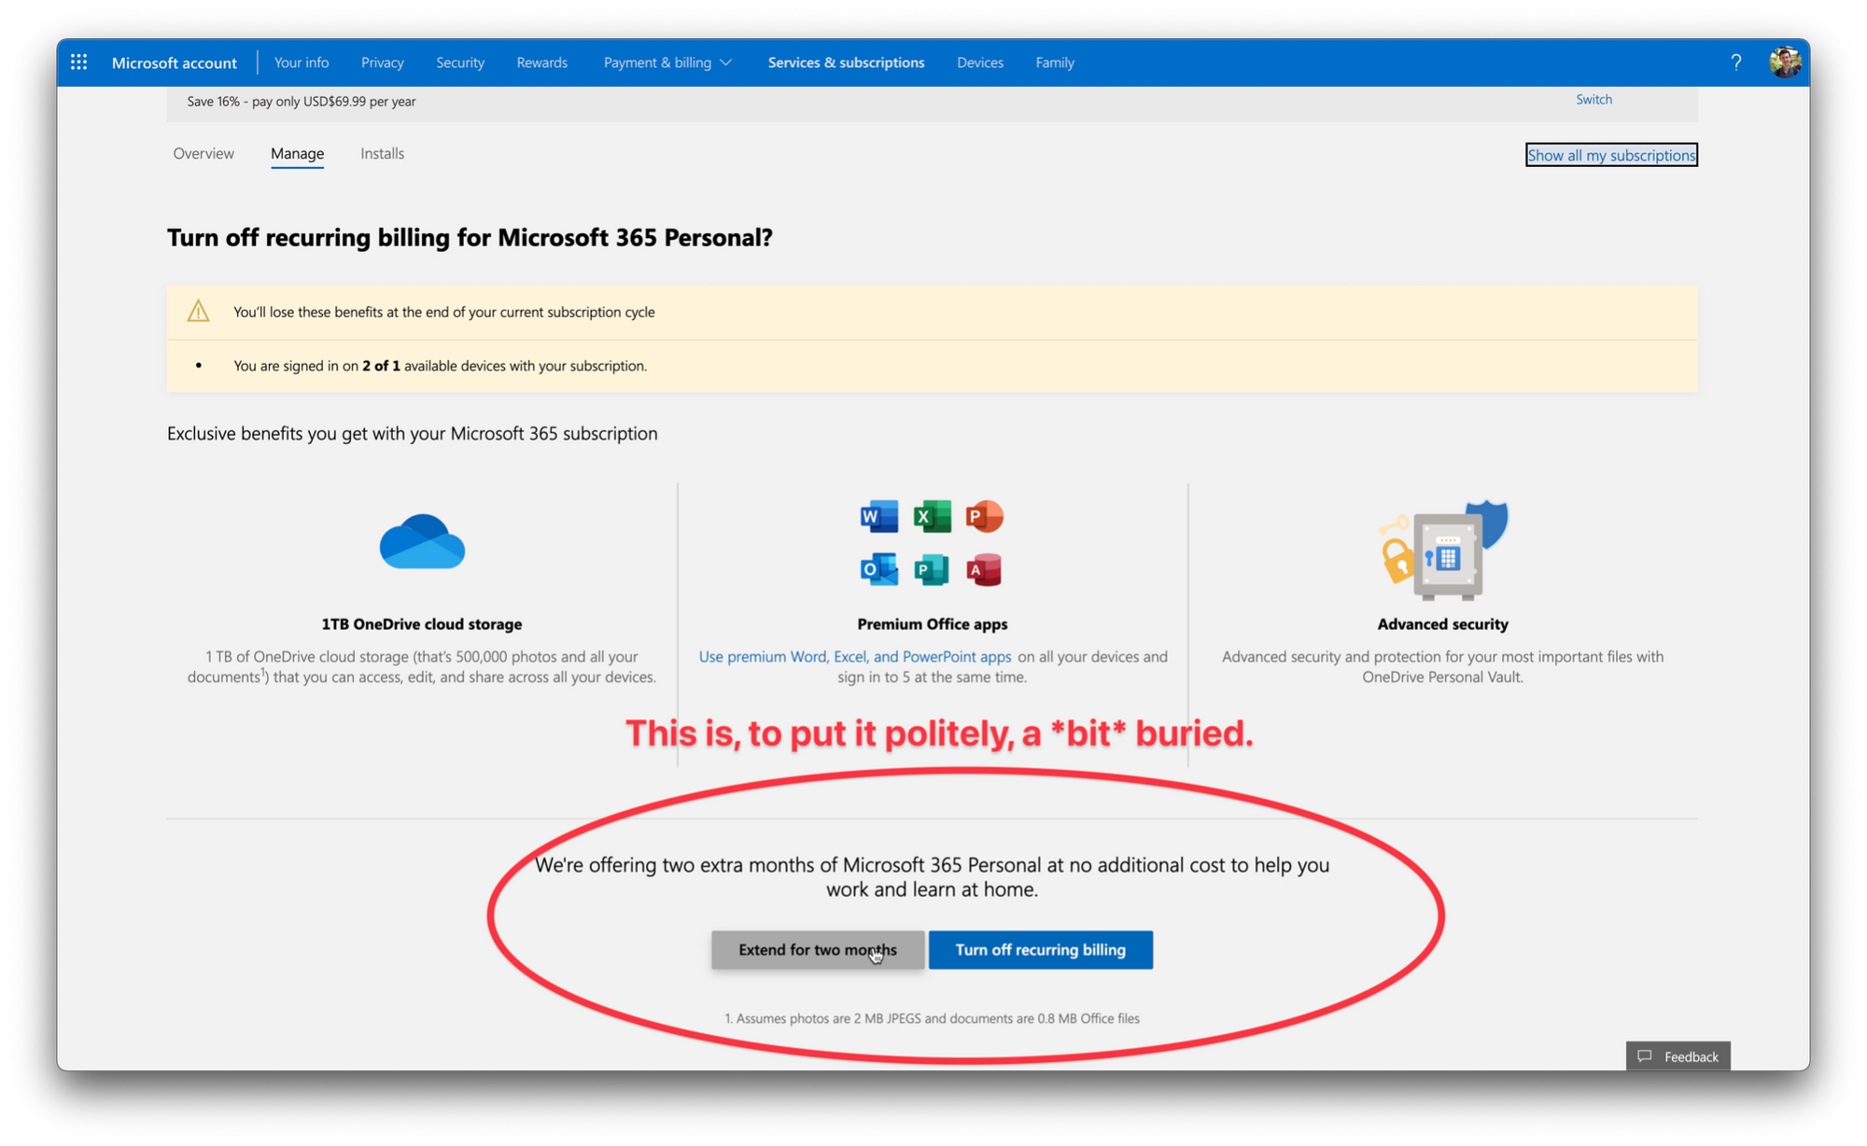Click the Access app icon
Screen dimensions: 1867x1146
[984, 569]
